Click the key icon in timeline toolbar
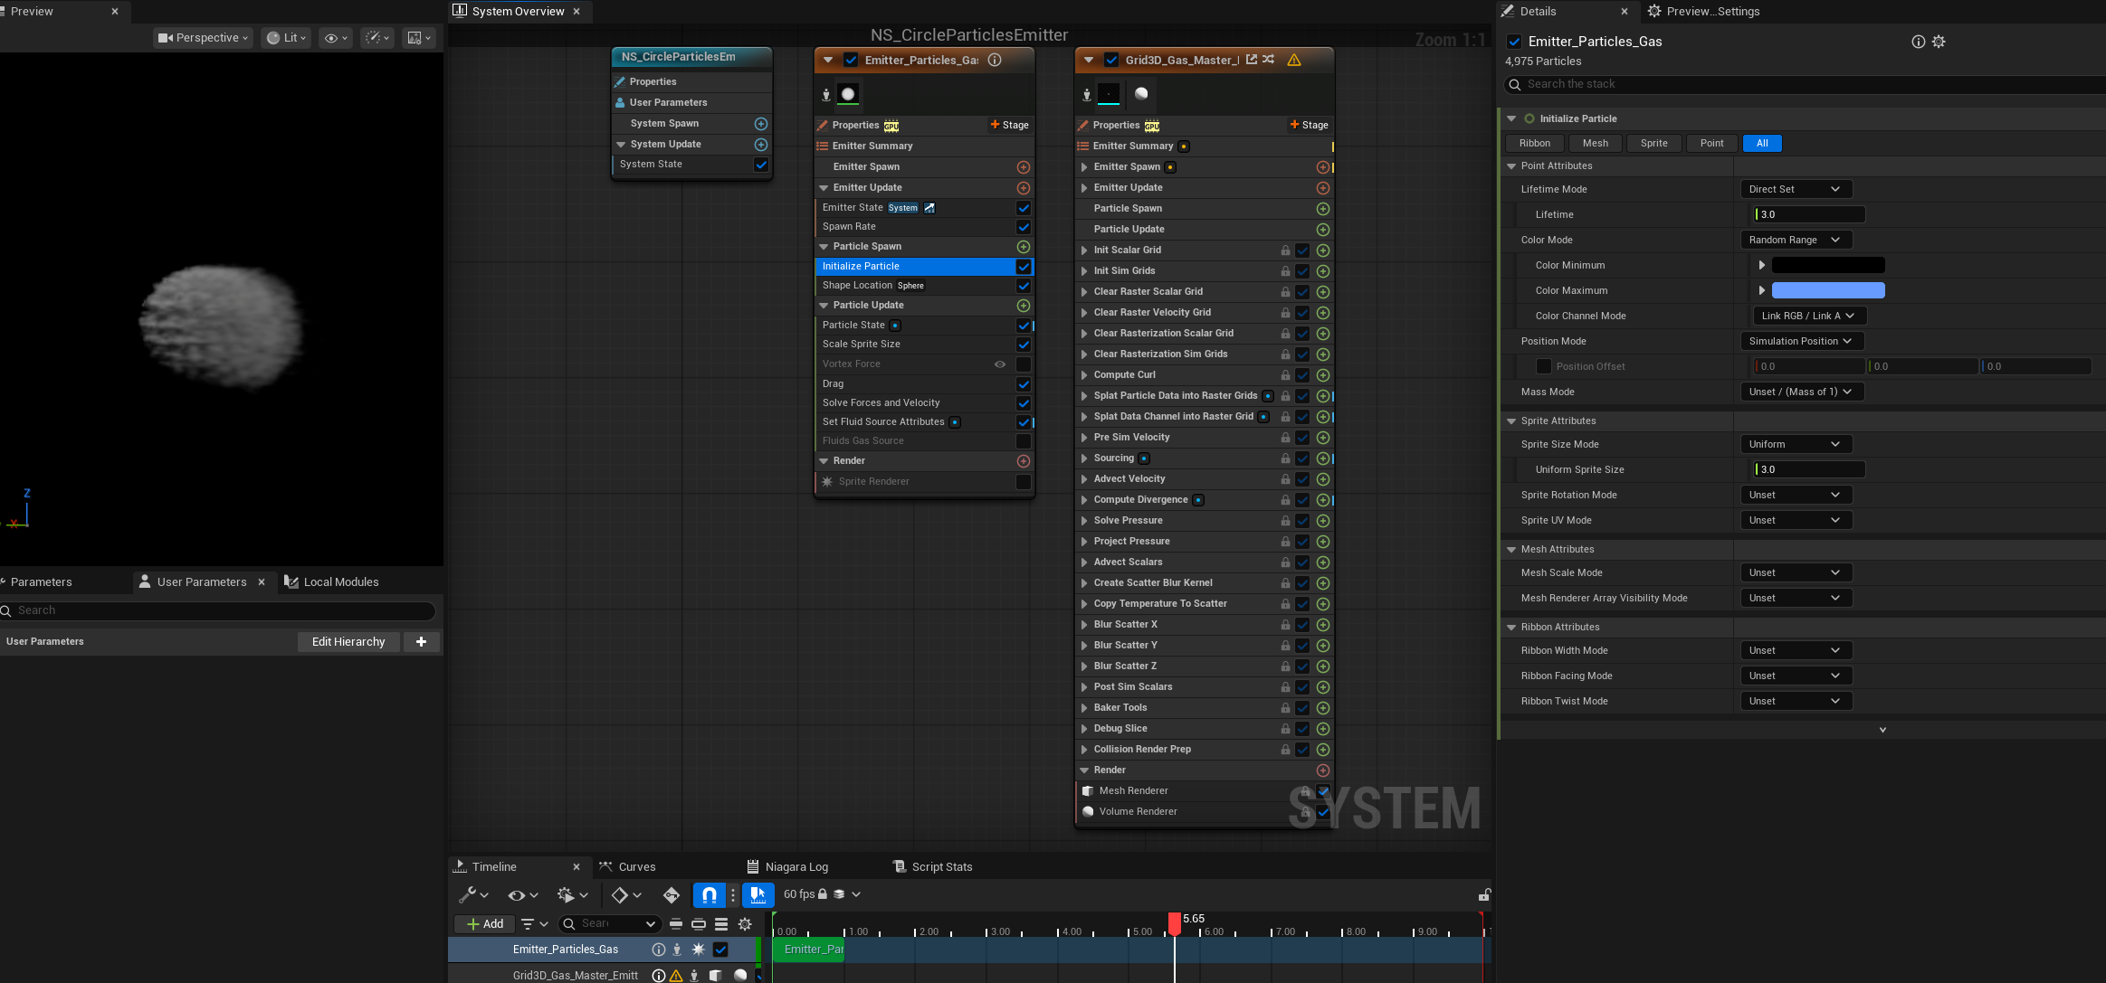The image size is (2106, 983). coord(672,894)
